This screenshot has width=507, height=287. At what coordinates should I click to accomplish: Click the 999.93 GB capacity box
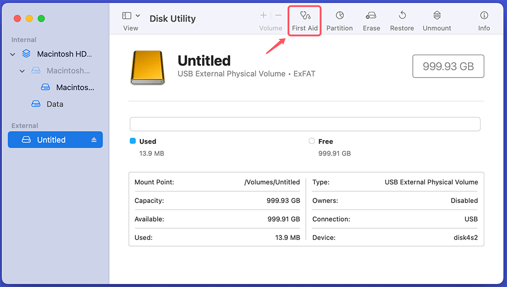(x=448, y=66)
